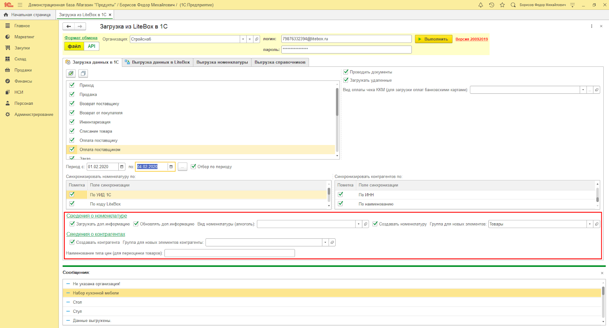Open favorites star icon
Image resolution: width=609 pixels, height=328 pixels.
pos(502,5)
